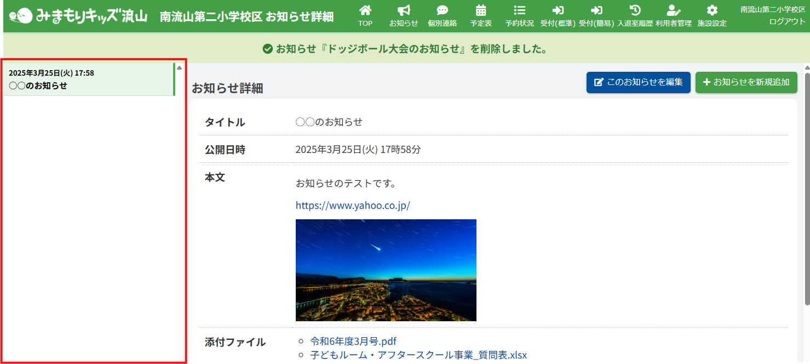The image size is (810, 364).
Task: Select ○○のお知らせ item in left list
Action: point(88,79)
